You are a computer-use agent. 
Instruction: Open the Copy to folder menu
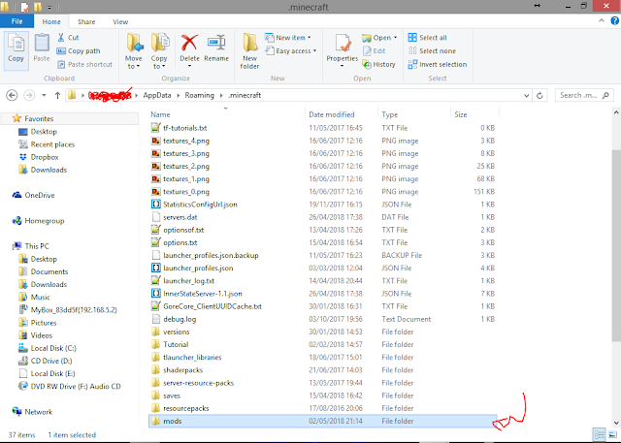pos(159,51)
